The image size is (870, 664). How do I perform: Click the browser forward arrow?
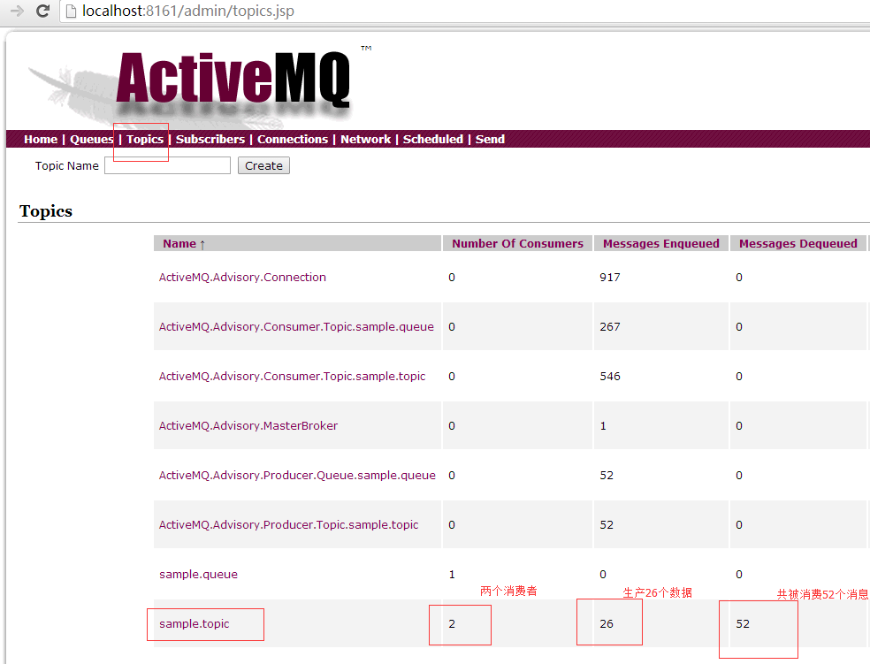point(17,11)
